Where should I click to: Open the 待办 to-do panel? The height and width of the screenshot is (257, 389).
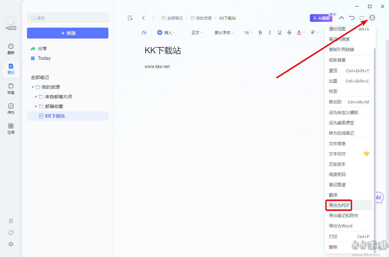tap(11, 109)
